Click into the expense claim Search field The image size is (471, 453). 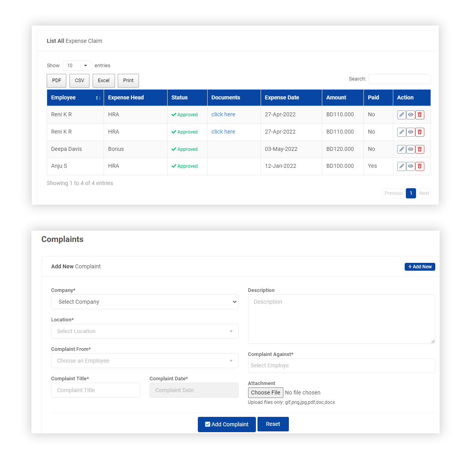click(x=399, y=79)
